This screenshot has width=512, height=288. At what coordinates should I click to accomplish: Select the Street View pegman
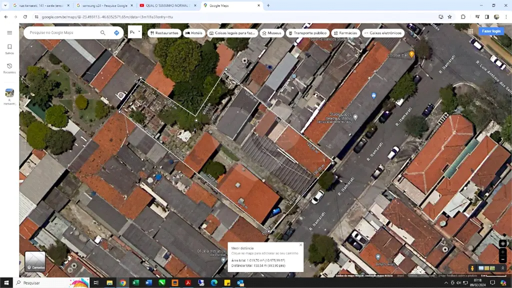coord(472,268)
